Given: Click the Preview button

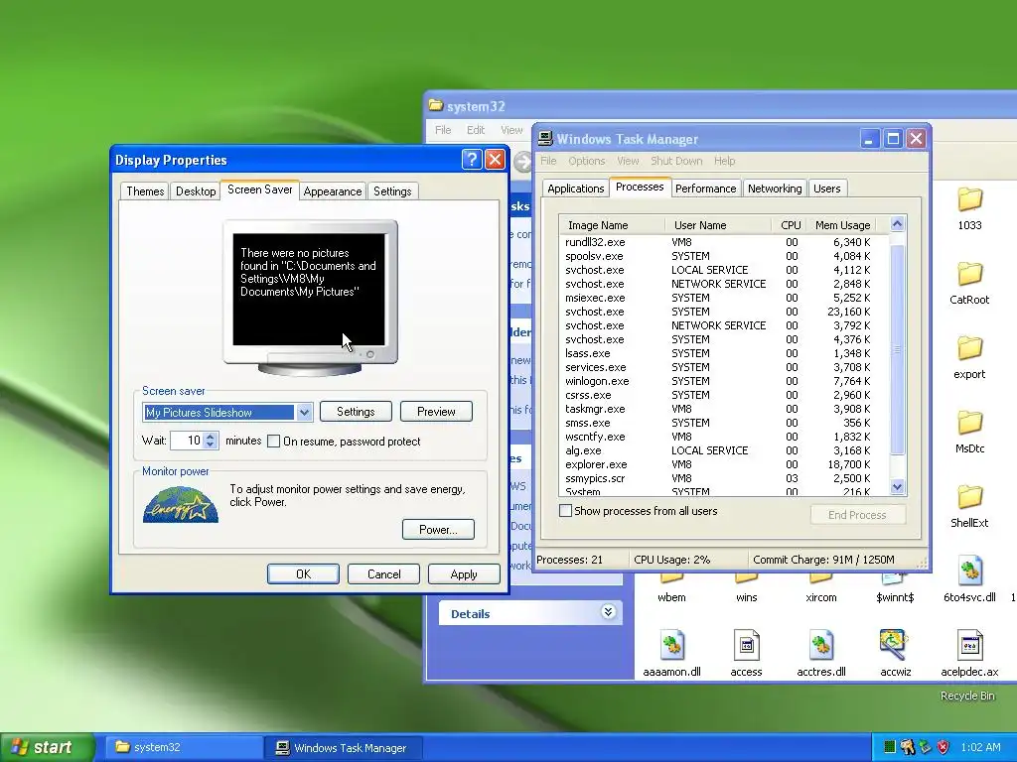Looking at the screenshot, I should [436, 412].
